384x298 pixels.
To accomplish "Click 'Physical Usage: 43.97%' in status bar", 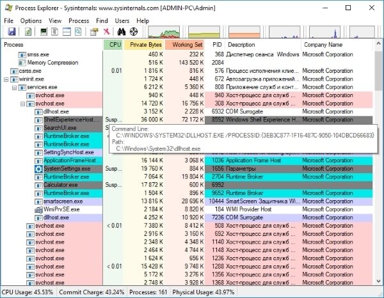I will click(204, 292).
